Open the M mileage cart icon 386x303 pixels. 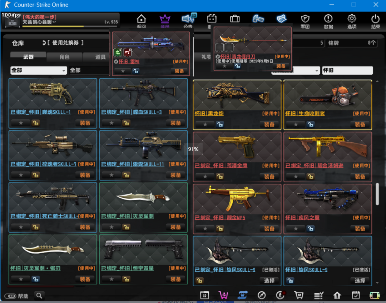point(298,295)
